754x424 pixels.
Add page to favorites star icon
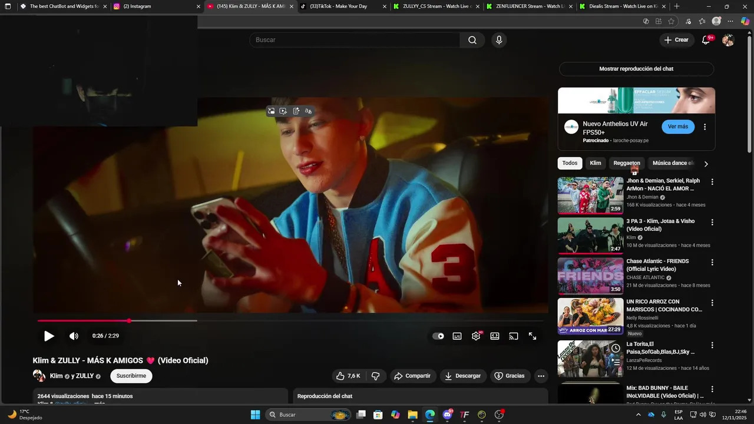(x=671, y=21)
